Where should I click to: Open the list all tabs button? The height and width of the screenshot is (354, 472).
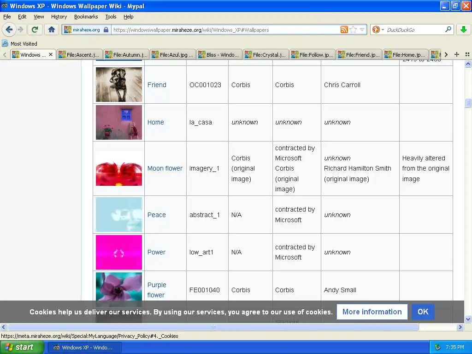[467, 54]
